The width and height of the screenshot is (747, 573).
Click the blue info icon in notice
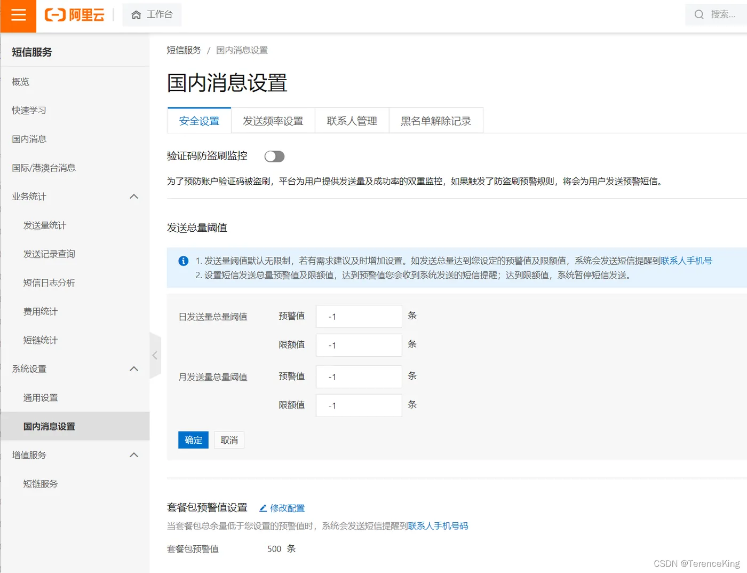183,261
